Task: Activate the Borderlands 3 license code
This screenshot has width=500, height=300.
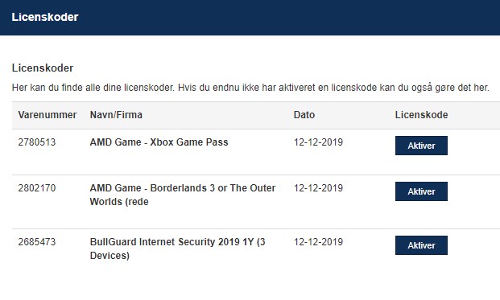Action: pos(421,191)
